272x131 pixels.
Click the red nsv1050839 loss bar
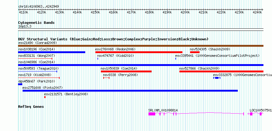point(126,71)
